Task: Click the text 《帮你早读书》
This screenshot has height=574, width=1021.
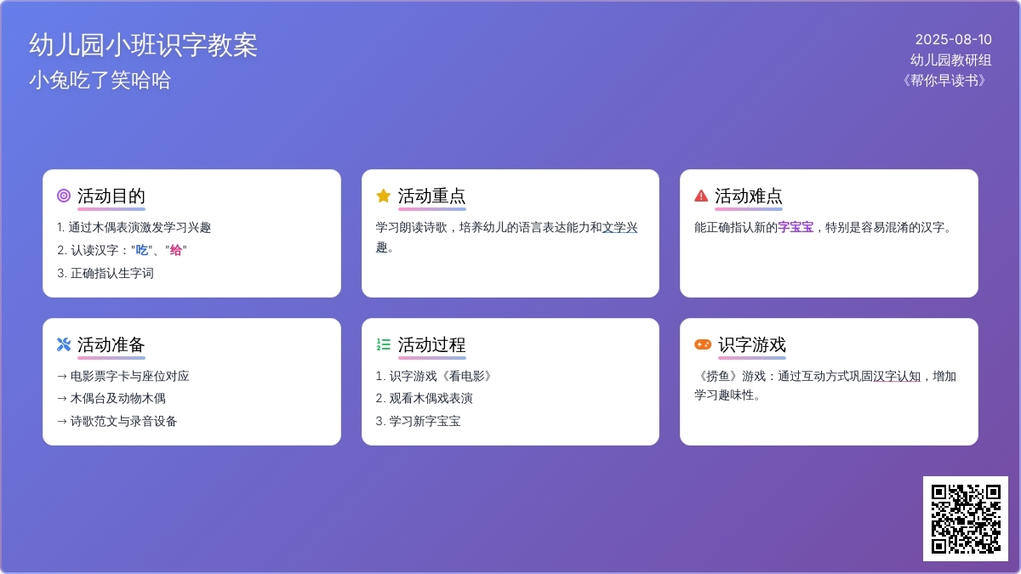Action: point(945,80)
